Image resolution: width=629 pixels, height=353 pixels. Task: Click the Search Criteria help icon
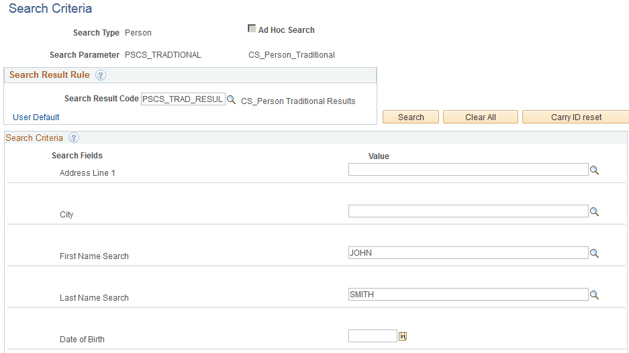point(74,138)
